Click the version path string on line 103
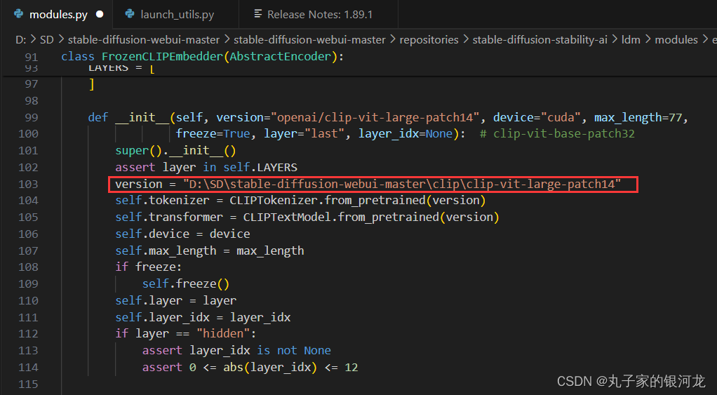 pyautogui.click(x=402, y=185)
